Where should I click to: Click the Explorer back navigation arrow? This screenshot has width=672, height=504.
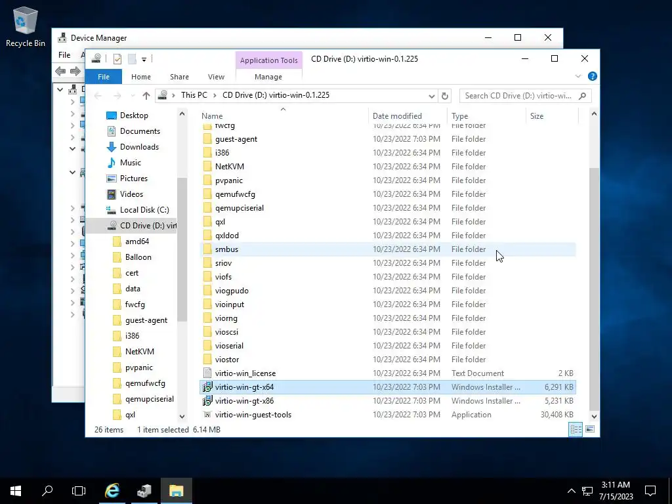click(x=98, y=96)
